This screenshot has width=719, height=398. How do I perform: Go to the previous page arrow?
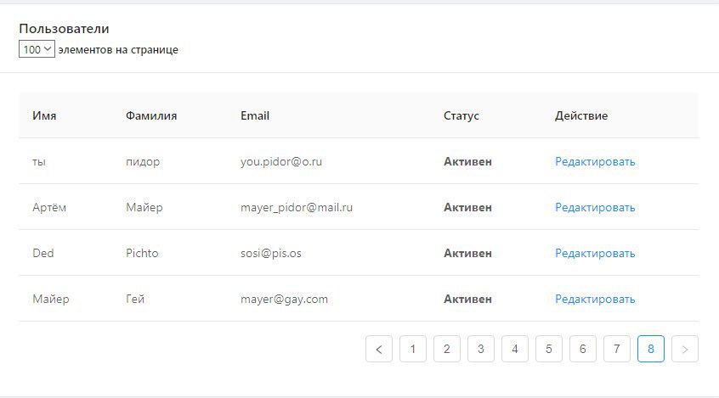point(379,349)
